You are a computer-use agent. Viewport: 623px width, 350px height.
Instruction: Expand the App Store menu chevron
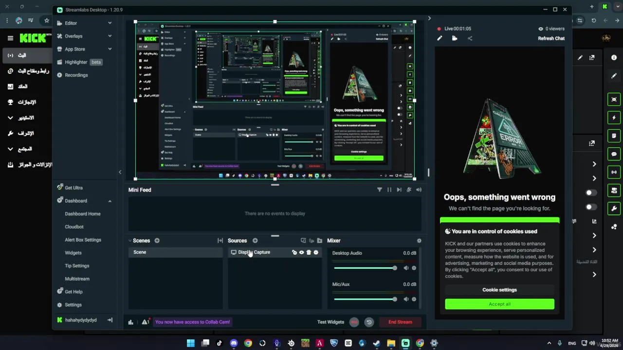click(x=110, y=49)
